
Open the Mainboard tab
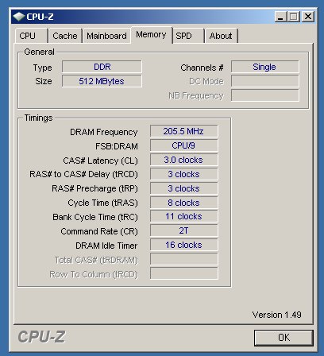pyautogui.click(x=106, y=36)
